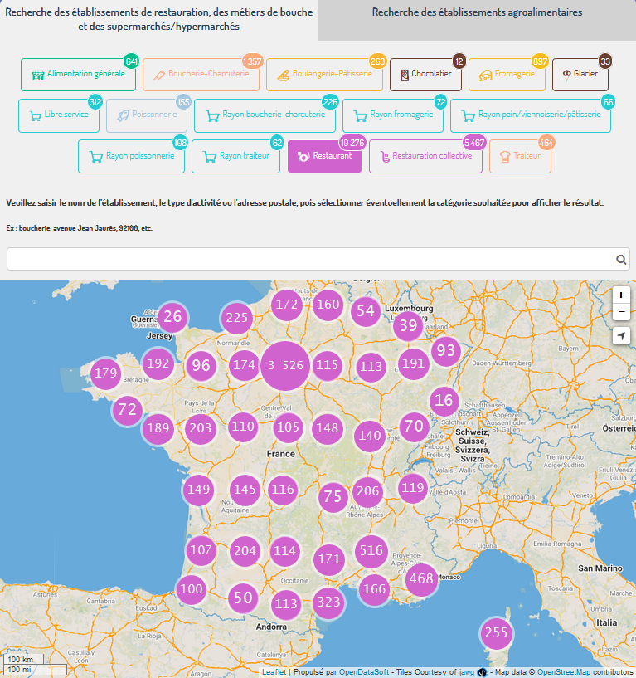The width and height of the screenshot is (636, 678).
Task: Open cluster marker 206 in Auvergne-Rhône-Alpes
Action: [x=367, y=491]
